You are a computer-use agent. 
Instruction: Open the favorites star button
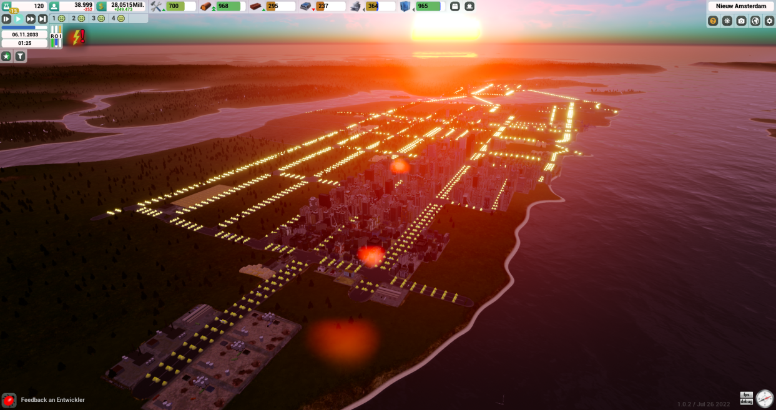6,57
